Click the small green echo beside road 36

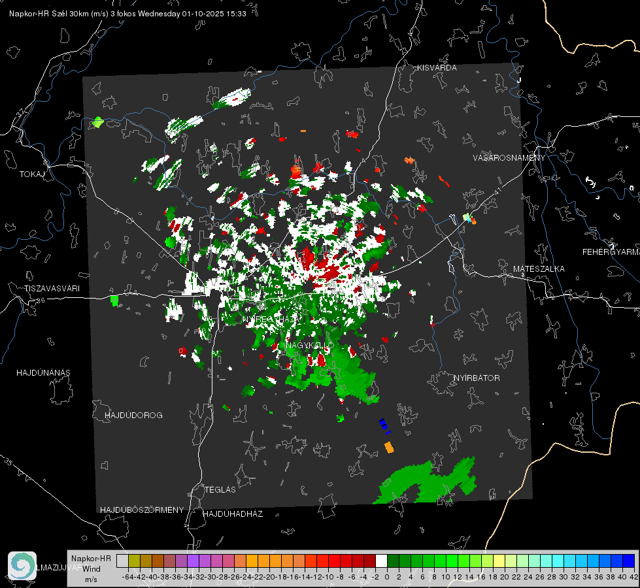point(114,301)
